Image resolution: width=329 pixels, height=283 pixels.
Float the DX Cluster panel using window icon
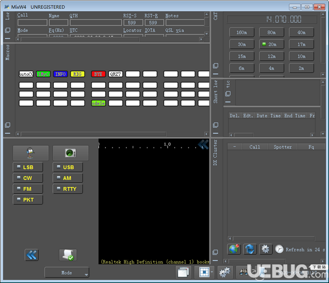[215, 252]
